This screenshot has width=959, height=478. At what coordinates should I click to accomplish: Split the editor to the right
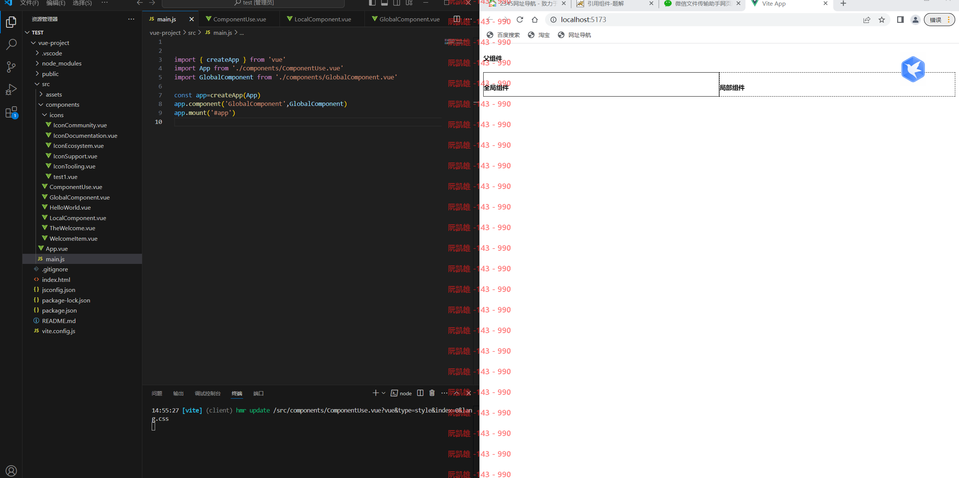[457, 19]
